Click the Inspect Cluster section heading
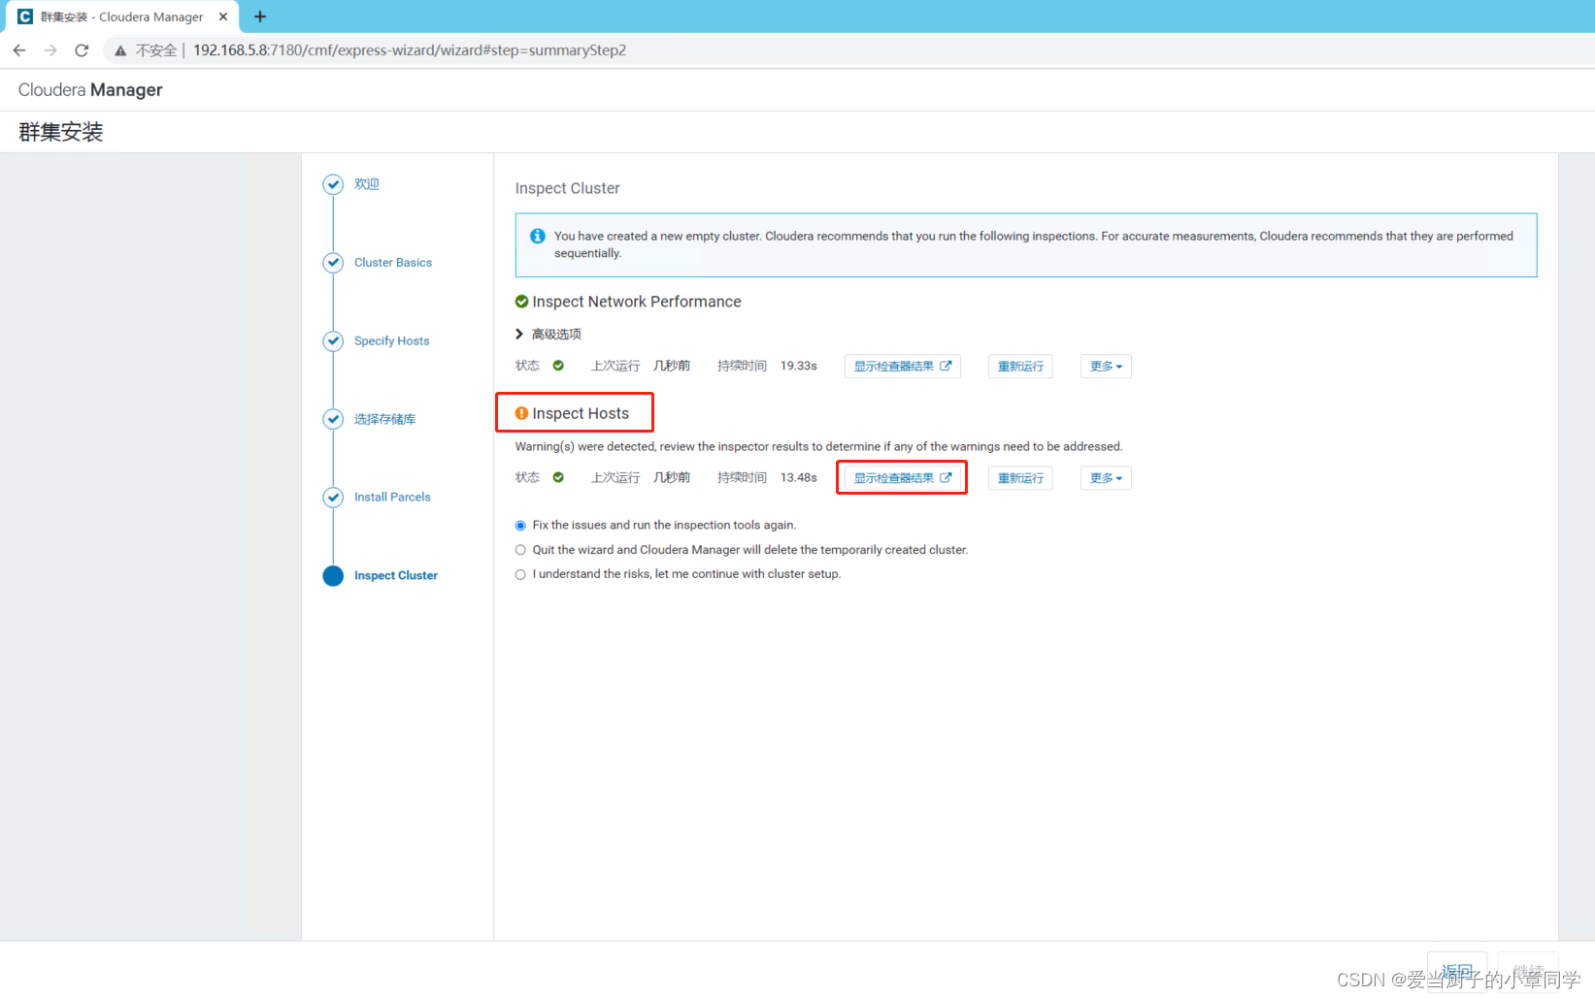Screen dimensions: 1595x998 pyautogui.click(x=567, y=188)
